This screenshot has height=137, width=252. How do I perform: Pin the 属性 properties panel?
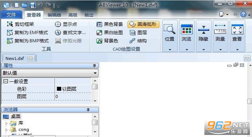[x=94, y=65]
